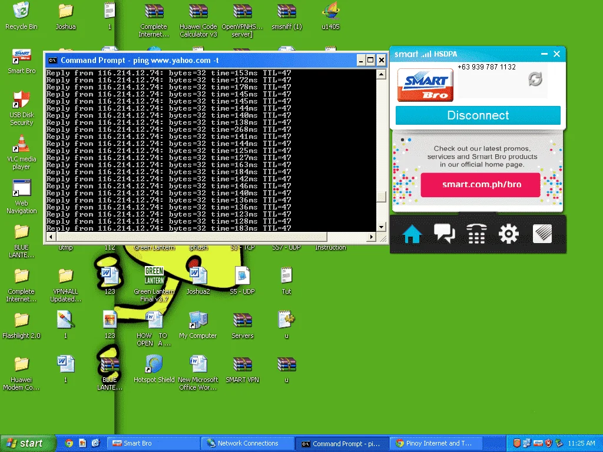Open the Flashlight 2.0 folder
Viewport: 603px width, 452px height.
[22, 326]
